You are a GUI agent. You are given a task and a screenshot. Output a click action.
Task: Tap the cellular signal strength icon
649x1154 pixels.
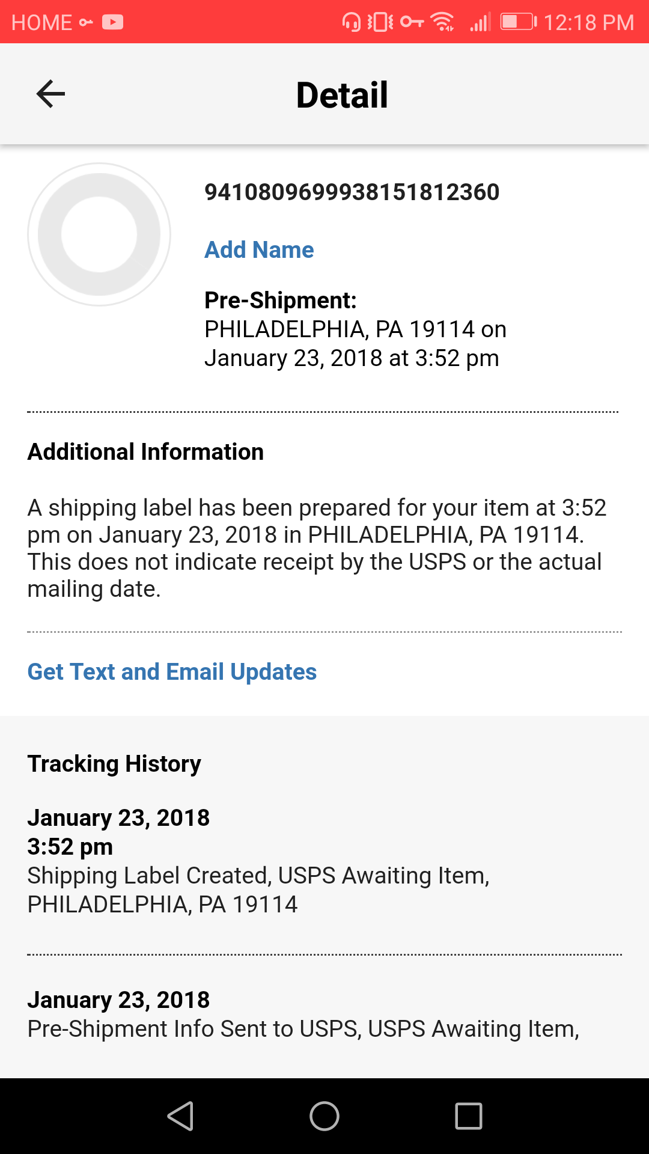click(x=481, y=22)
